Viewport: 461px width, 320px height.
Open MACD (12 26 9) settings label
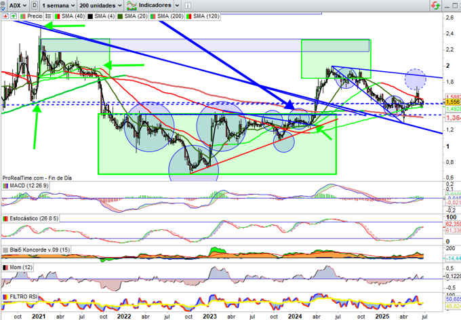tap(28, 186)
